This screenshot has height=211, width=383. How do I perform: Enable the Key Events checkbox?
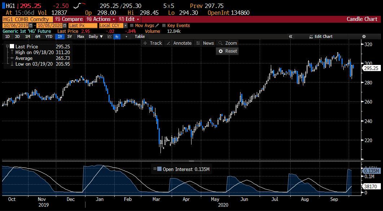click(x=164, y=25)
